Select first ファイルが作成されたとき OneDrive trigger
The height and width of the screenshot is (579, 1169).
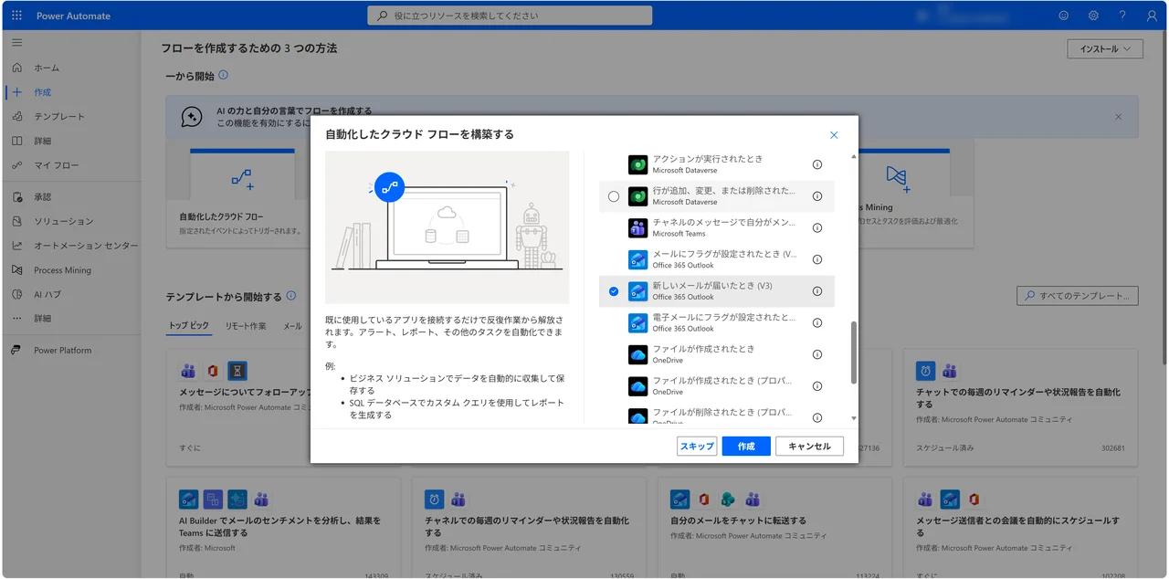(x=717, y=354)
